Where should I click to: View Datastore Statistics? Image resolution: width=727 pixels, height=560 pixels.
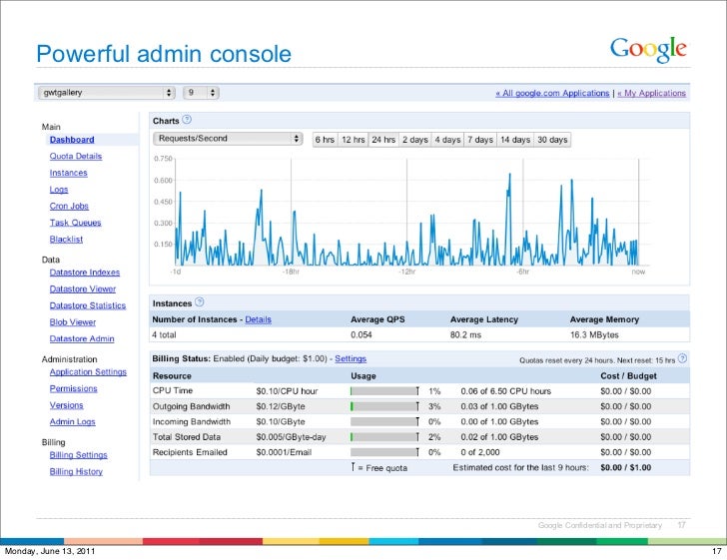88,306
